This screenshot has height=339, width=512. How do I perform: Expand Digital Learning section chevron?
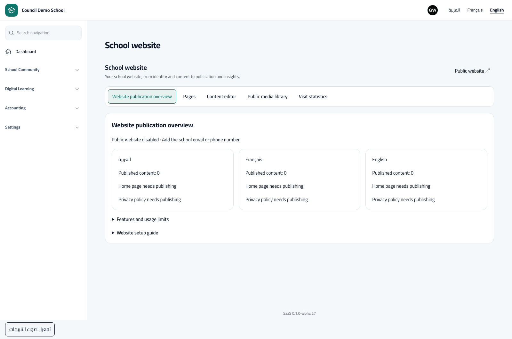(x=77, y=89)
